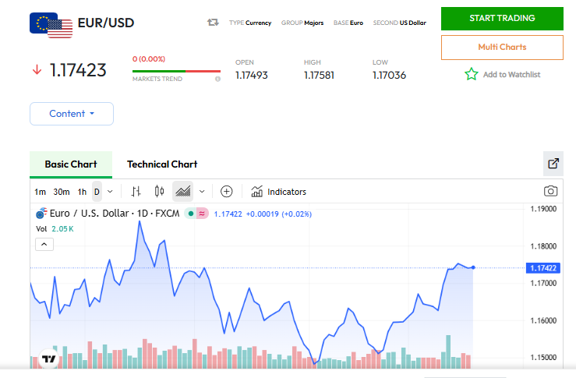
Task: Set chart interval to 1m
Action: click(40, 192)
